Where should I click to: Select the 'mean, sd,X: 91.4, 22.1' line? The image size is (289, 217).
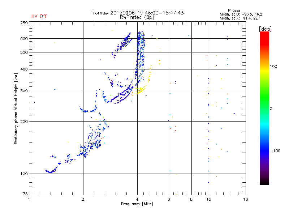click(240, 18)
